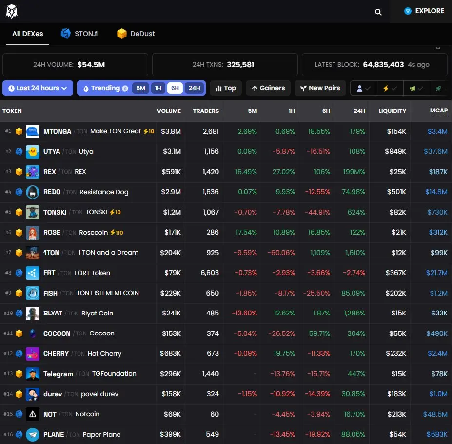Open the search magnifier icon
This screenshot has height=444, width=452.
click(x=378, y=12)
